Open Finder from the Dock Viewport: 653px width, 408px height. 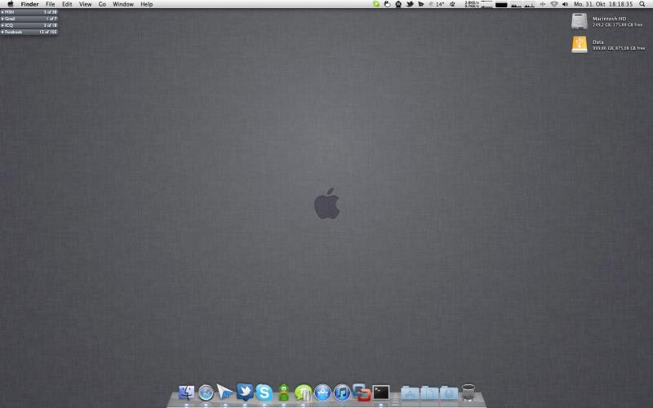[186, 392]
